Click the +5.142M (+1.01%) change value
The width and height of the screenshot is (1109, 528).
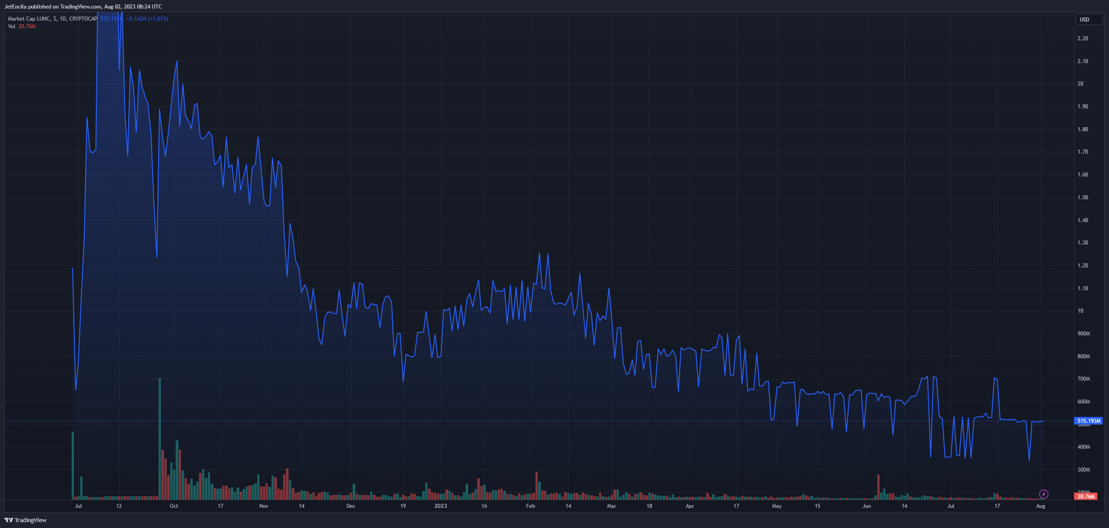pos(147,19)
